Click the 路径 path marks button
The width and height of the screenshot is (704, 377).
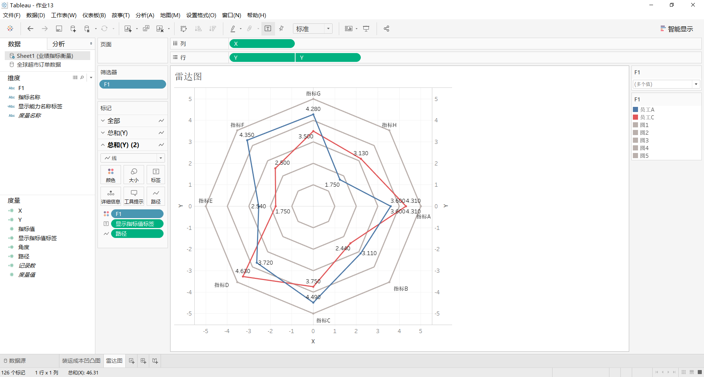pos(156,196)
